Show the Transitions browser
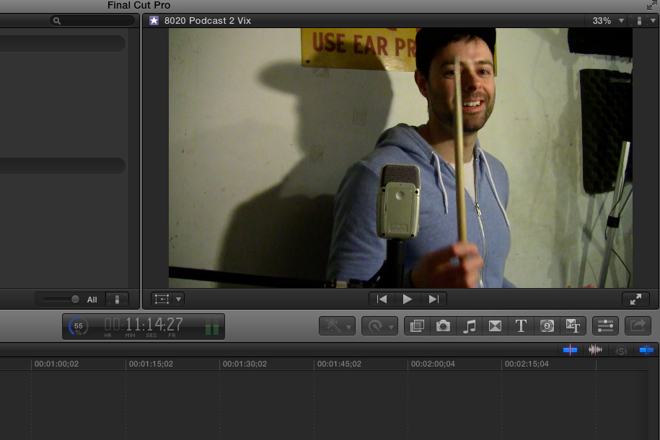The width and height of the screenshot is (660, 440). pyautogui.click(x=495, y=326)
